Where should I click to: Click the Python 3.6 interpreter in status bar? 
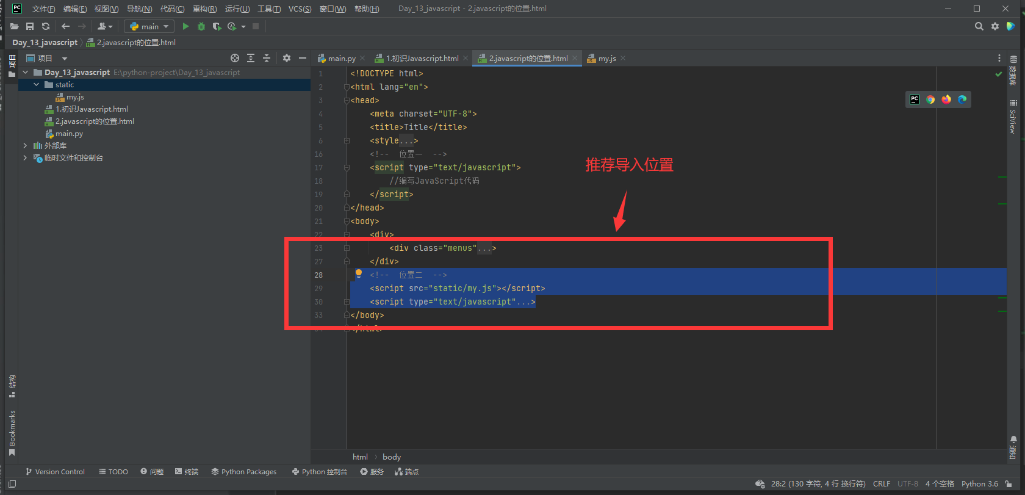[980, 483]
